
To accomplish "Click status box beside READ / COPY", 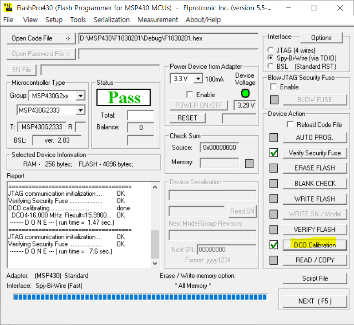I will (x=274, y=260).
